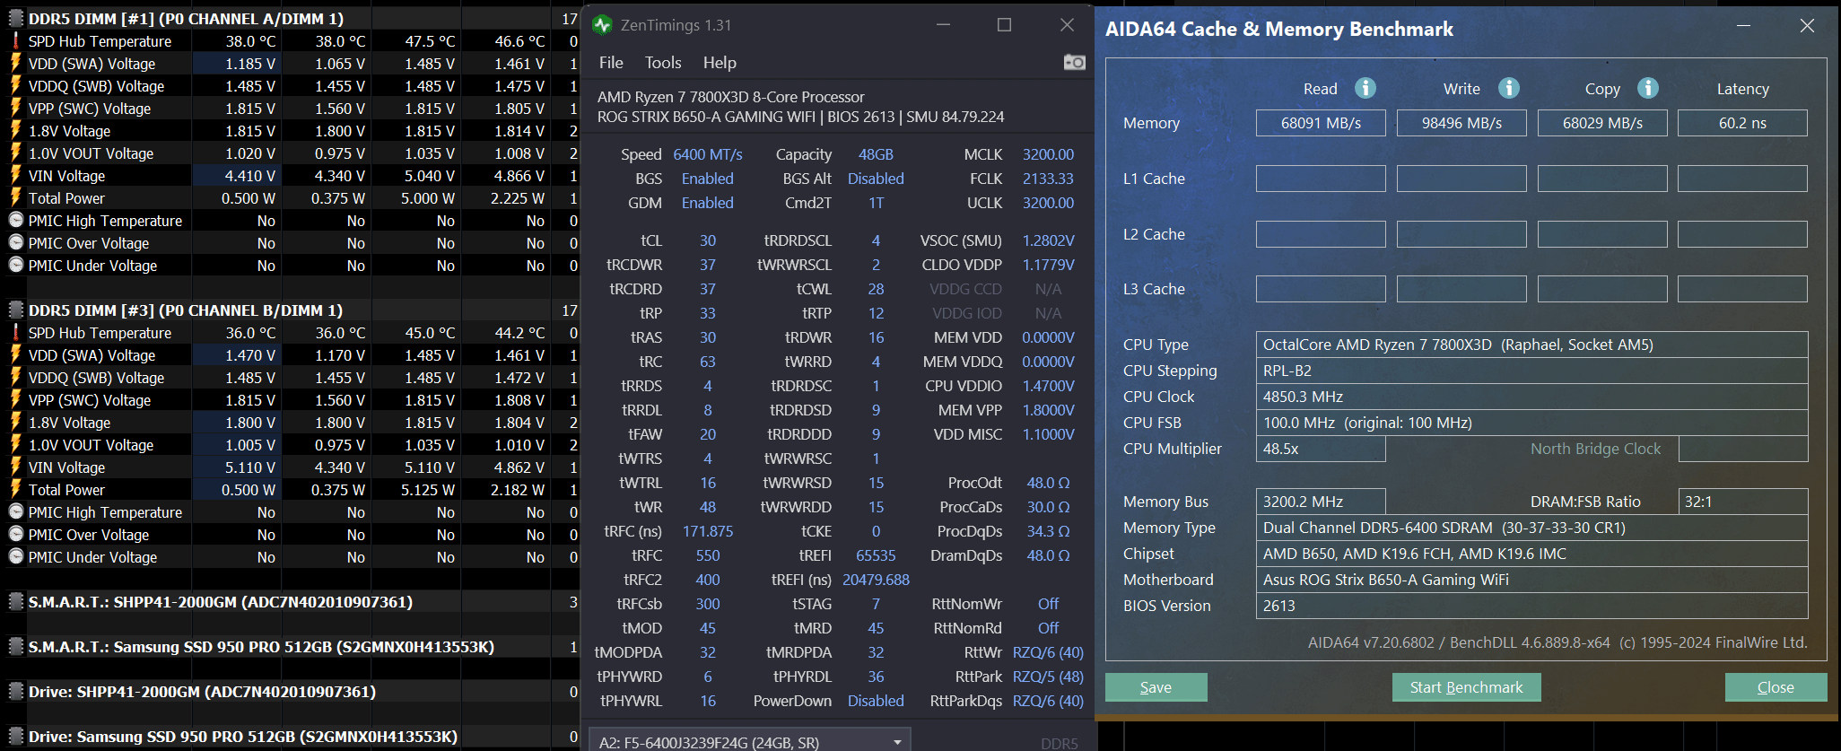The height and width of the screenshot is (751, 1841).
Task: Open the Copy info icon in AIDA64
Action: tap(1648, 88)
